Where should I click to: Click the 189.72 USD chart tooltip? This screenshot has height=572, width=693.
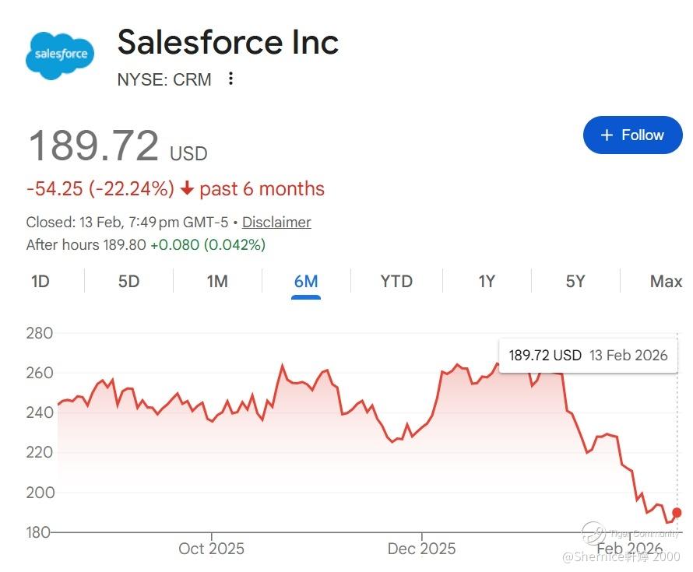coord(588,356)
